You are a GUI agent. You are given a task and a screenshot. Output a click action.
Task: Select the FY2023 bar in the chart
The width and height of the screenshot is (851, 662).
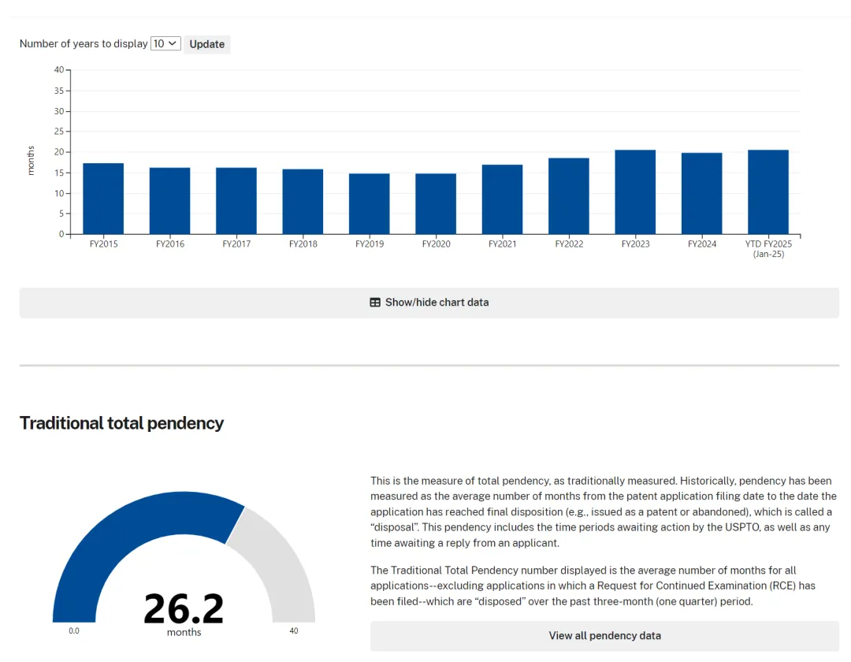point(635,192)
